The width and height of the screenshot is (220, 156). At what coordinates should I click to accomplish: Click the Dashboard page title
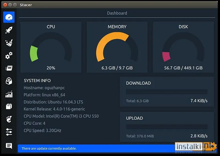click(x=117, y=13)
